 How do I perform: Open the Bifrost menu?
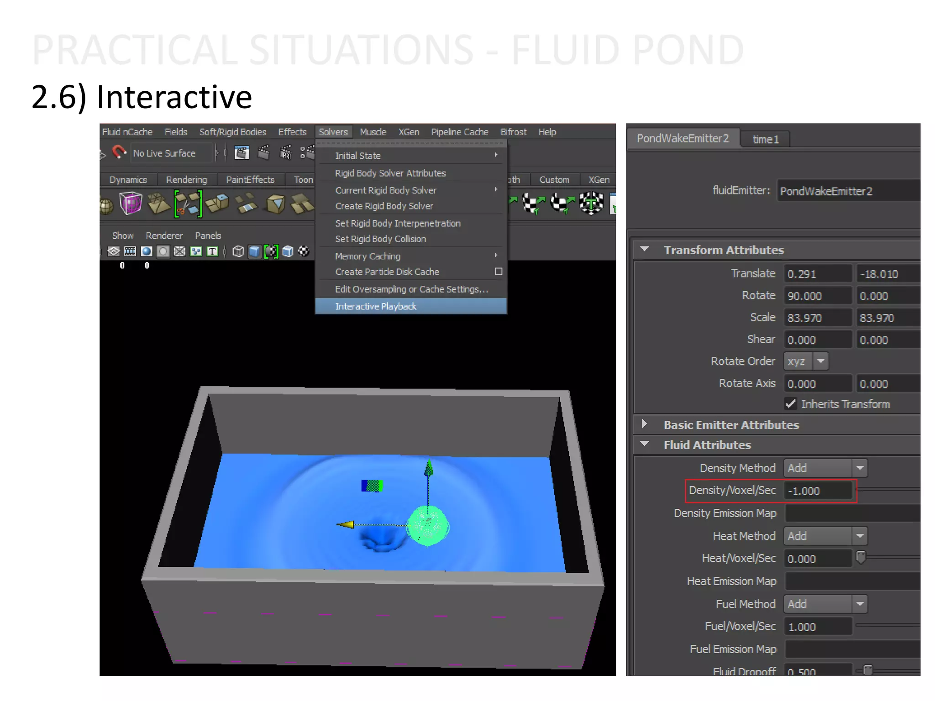(x=513, y=132)
